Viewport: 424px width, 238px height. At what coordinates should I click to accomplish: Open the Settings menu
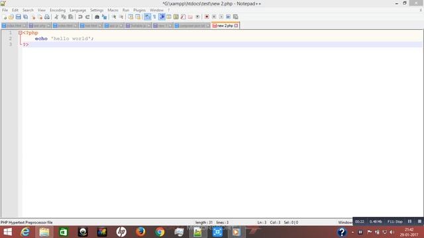(97, 10)
